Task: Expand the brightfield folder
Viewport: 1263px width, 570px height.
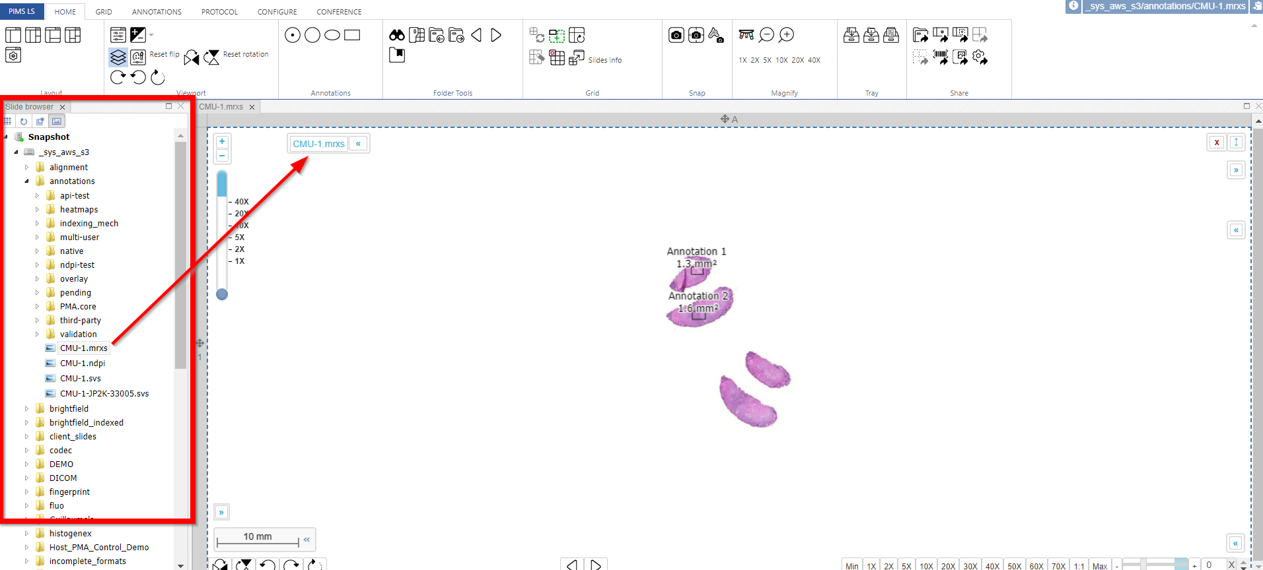Action: (x=27, y=409)
